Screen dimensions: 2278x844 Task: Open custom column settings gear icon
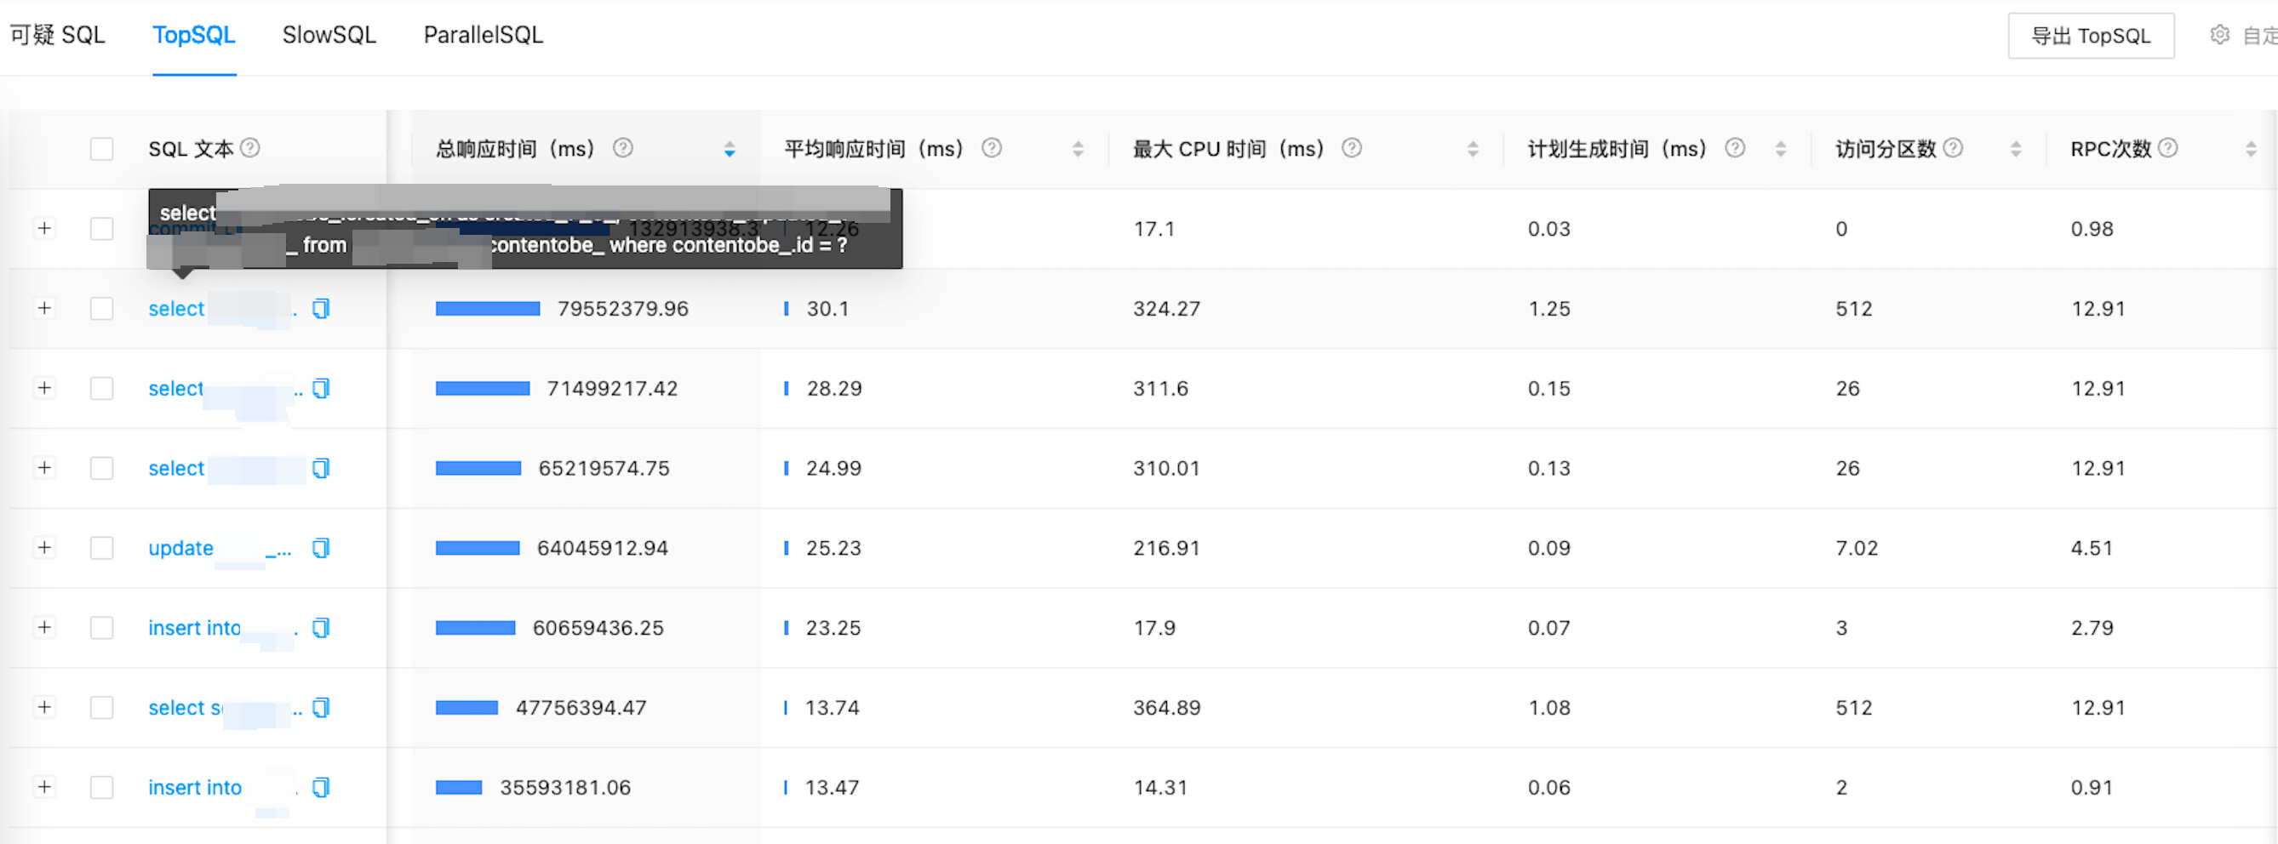point(2219,36)
